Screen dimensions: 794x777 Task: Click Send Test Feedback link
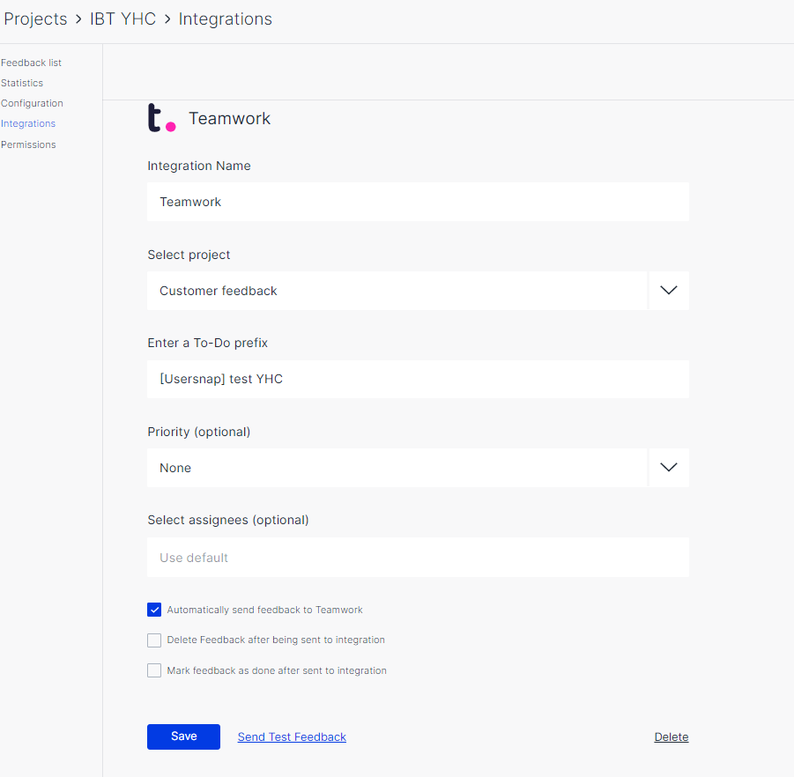[292, 737]
